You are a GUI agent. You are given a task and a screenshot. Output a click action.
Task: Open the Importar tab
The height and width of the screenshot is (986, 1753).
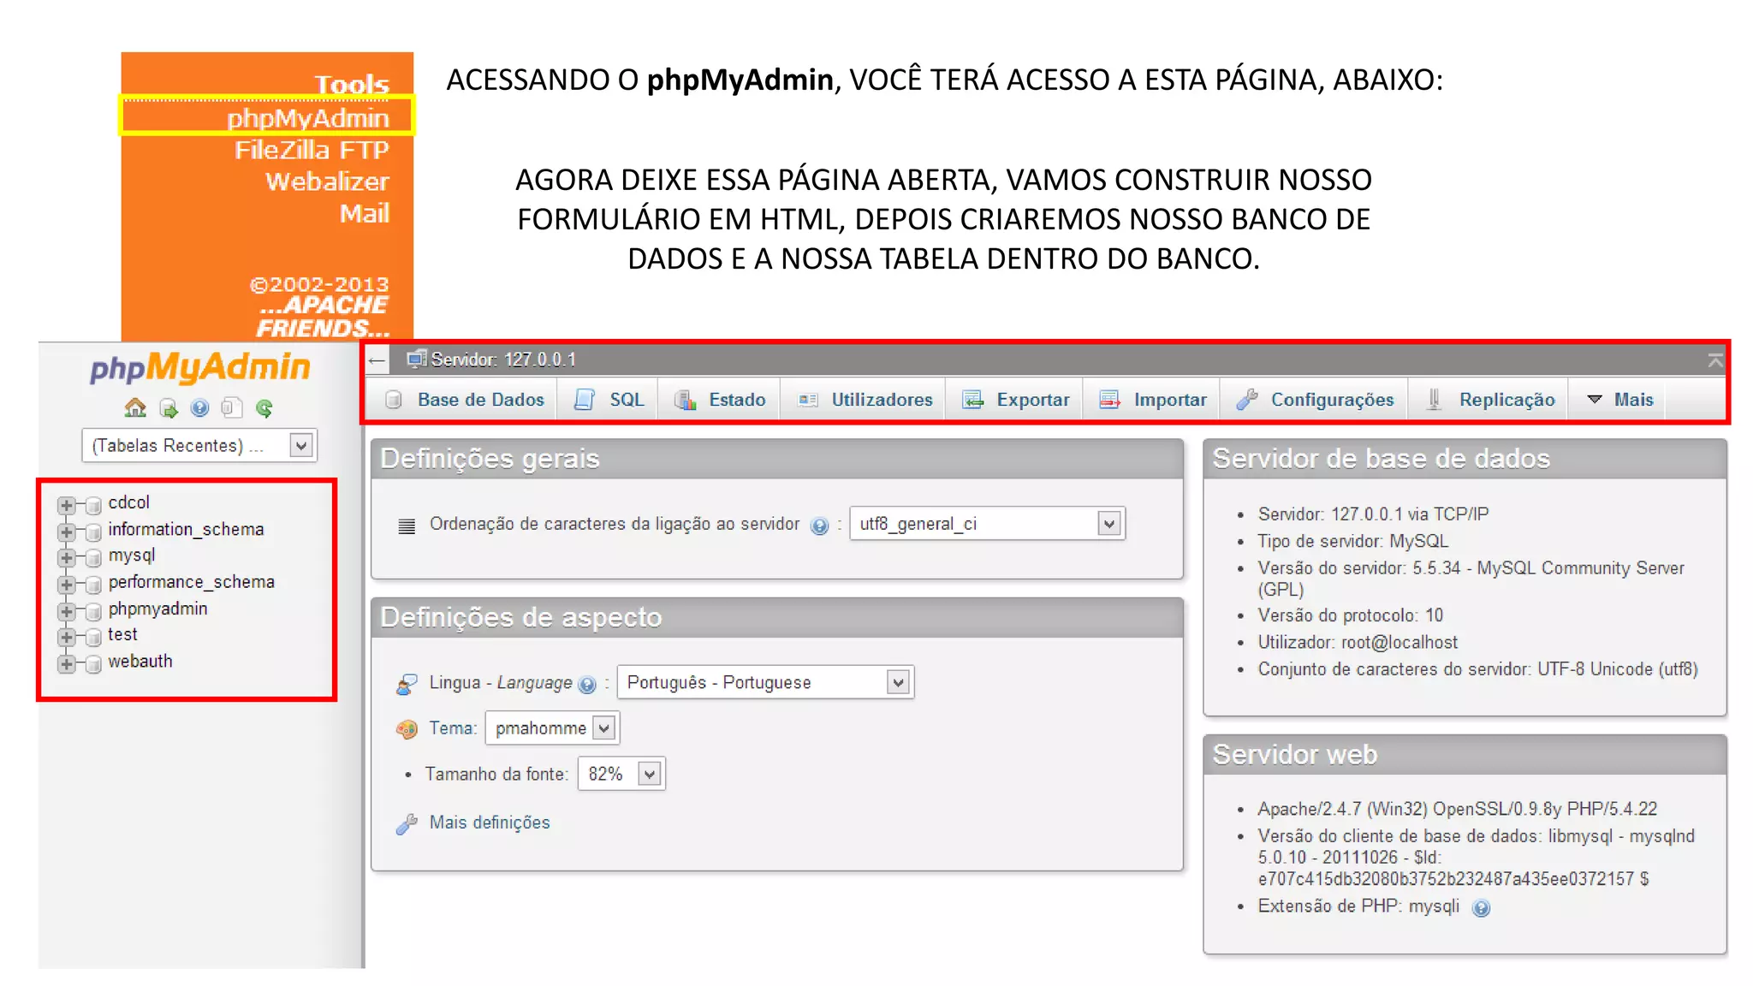click(1152, 400)
